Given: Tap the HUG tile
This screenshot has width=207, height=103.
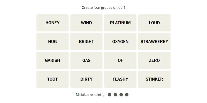Looking at the screenshot, I should (52, 42).
